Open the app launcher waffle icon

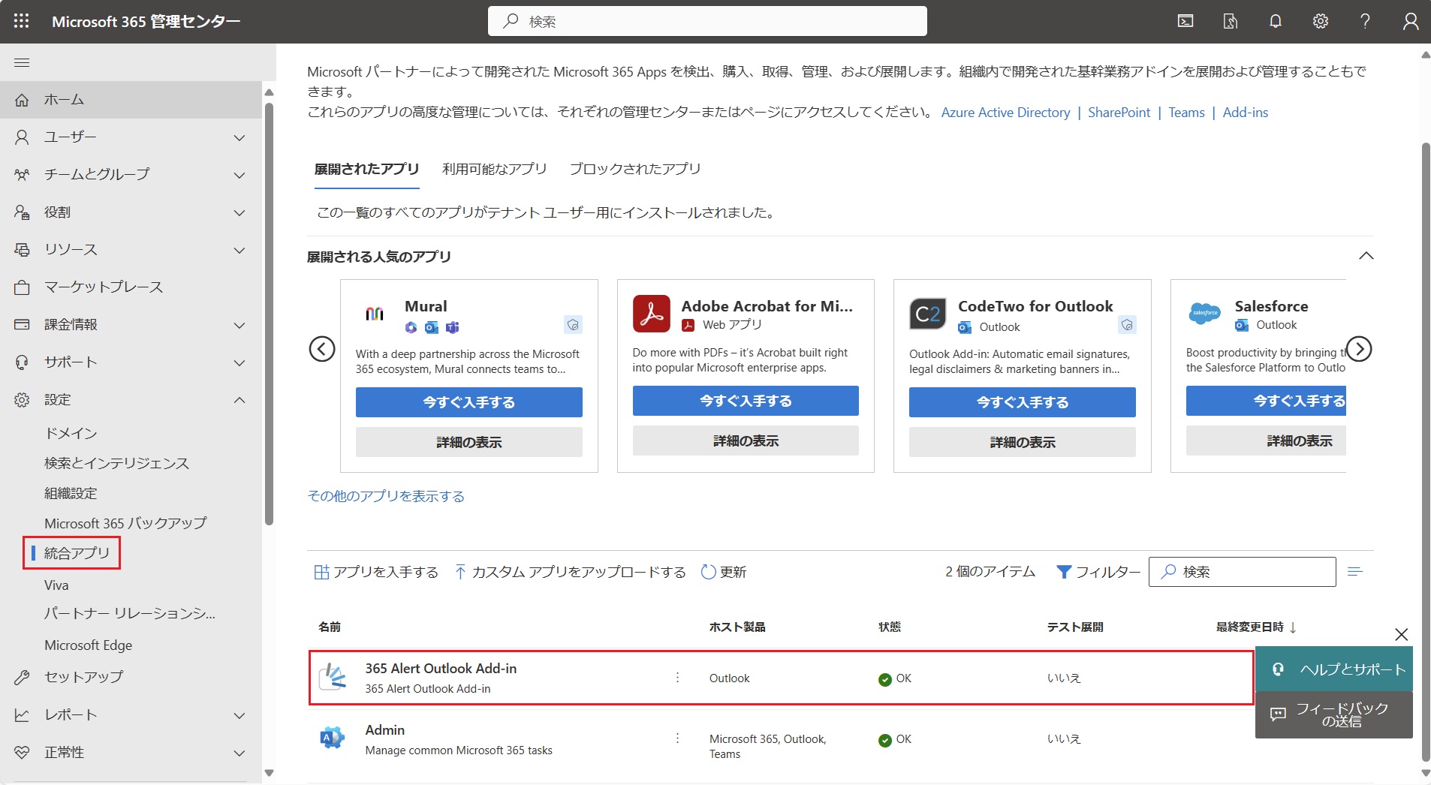coord(22,21)
